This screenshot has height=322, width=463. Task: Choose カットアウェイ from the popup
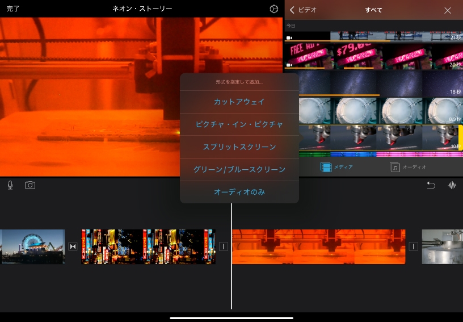(239, 102)
